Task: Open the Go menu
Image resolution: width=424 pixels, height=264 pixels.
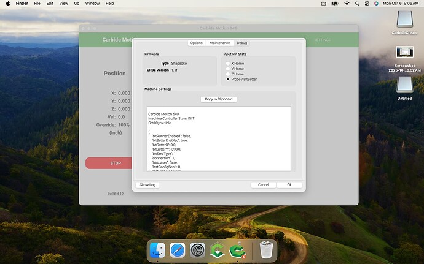Action: [77, 4]
